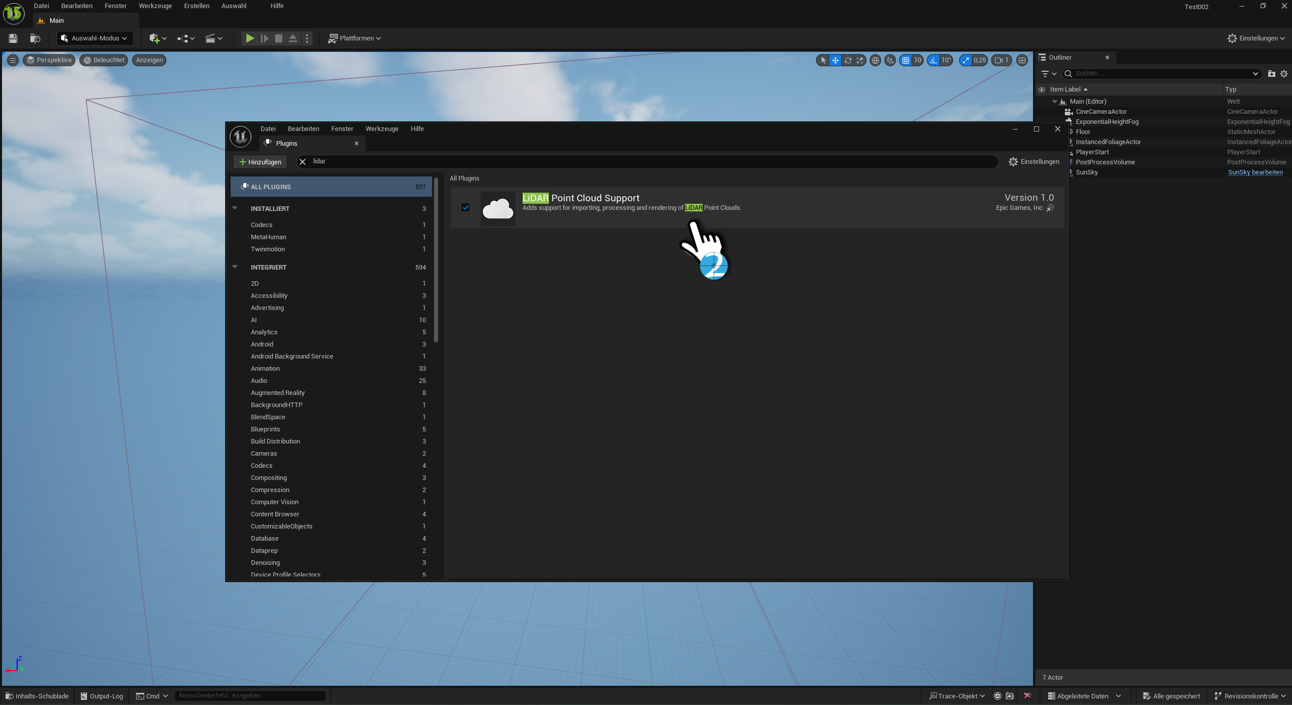Open the Cinematics clapperboard menu
The image size is (1292, 705).
pyautogui.click(x=213, y=38)
